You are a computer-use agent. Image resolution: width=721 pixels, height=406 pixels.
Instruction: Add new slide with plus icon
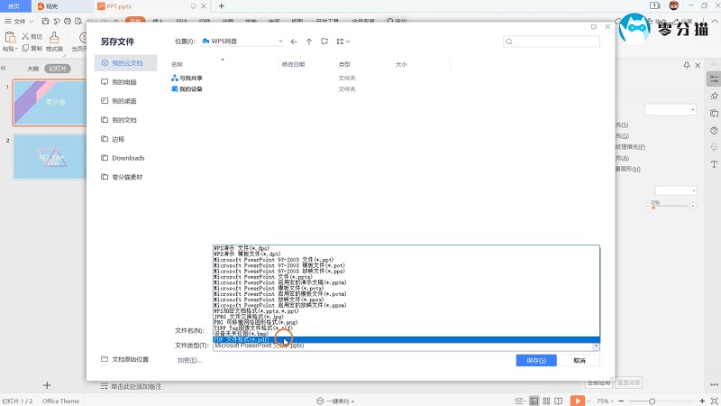pyautogui.click(x=47, y=385)
